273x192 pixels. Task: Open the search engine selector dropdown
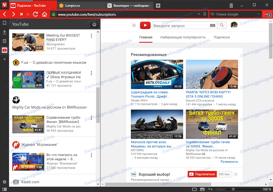(212, 14)
